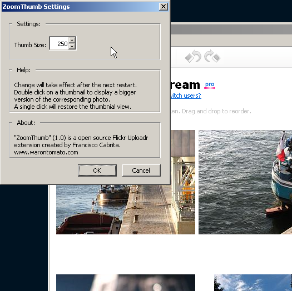Select the harbor dock photo thumbnail

126,209
